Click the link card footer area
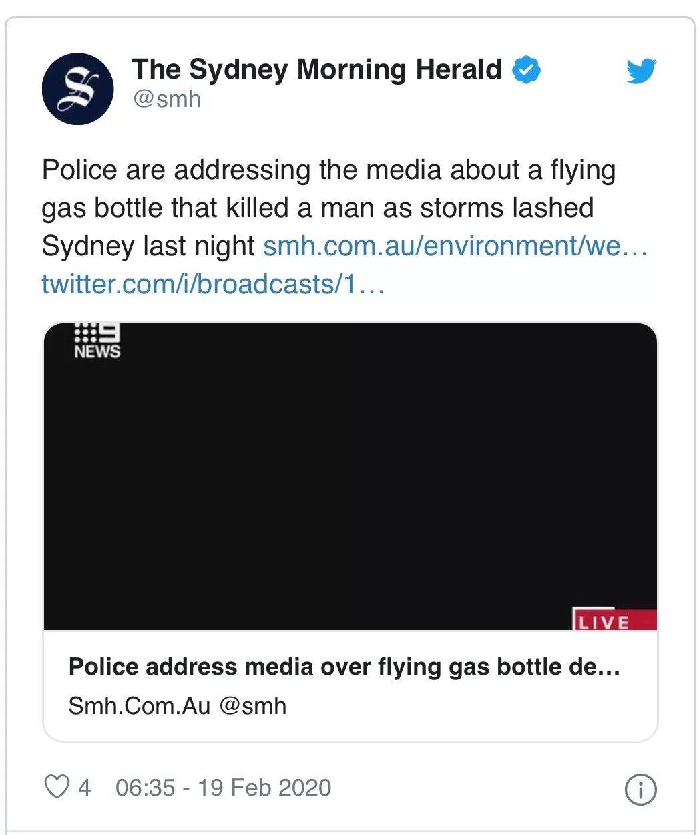 [351, 685]
